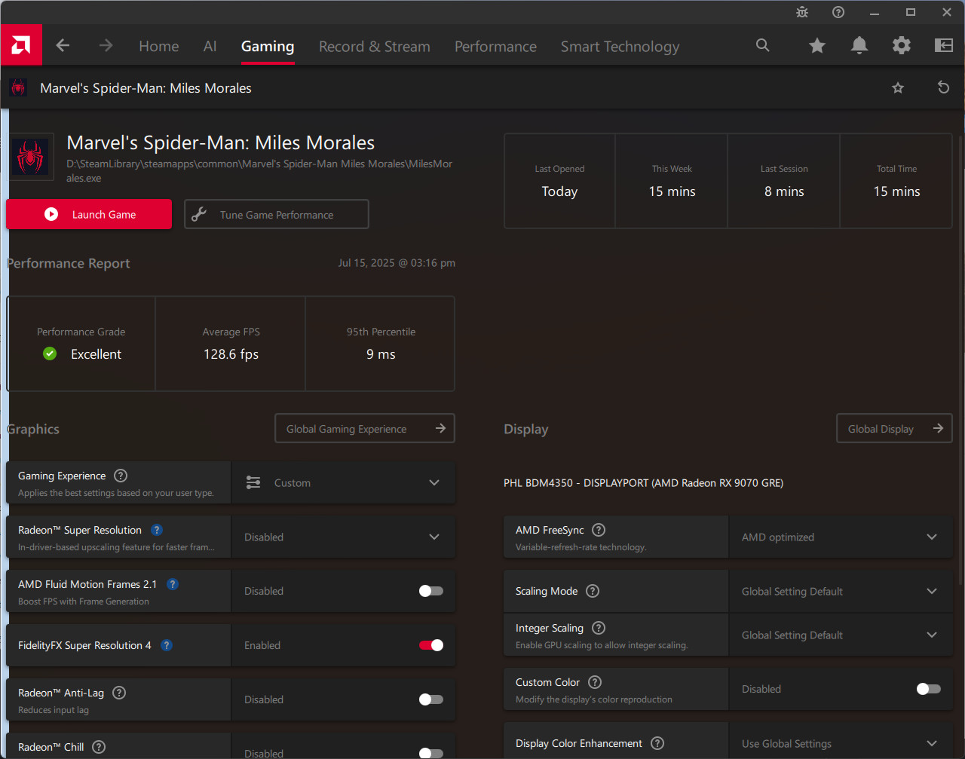The height and width of the screenshot is (759, 965).
Task: Close the AMD Software window
Action: pyautogui.click(x=947, y=12)
